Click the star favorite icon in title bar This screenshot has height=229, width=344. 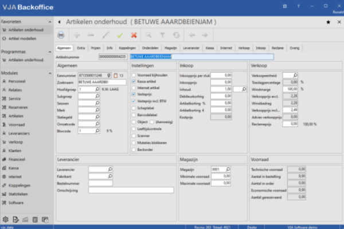pos(328,21)
